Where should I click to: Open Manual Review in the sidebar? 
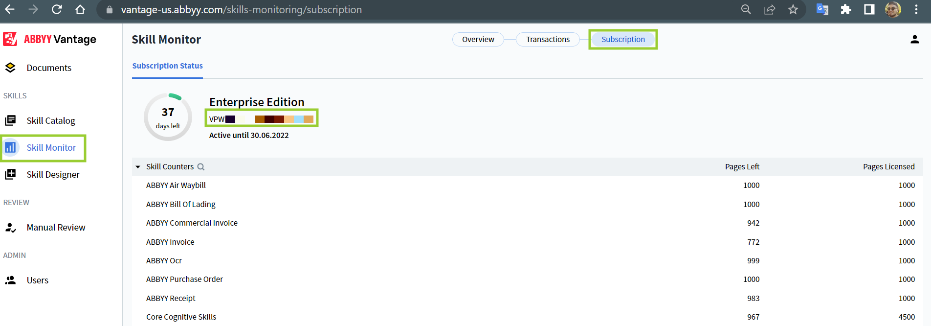tap(56, 227)
